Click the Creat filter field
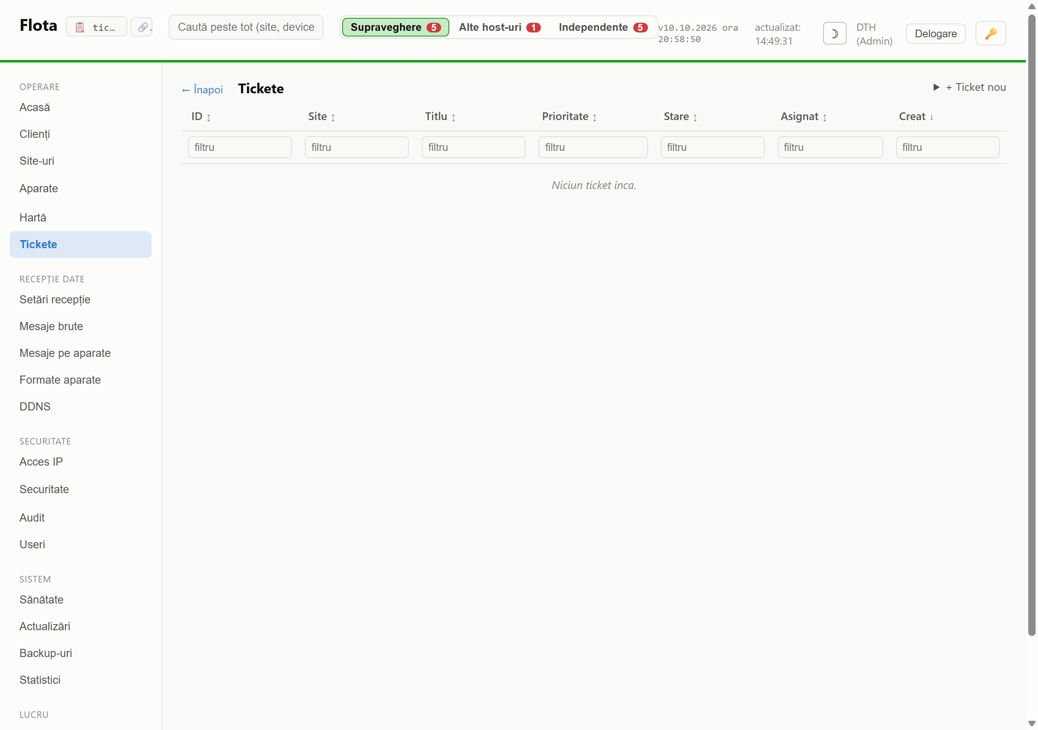1038x730 pixels. point(948,148)
